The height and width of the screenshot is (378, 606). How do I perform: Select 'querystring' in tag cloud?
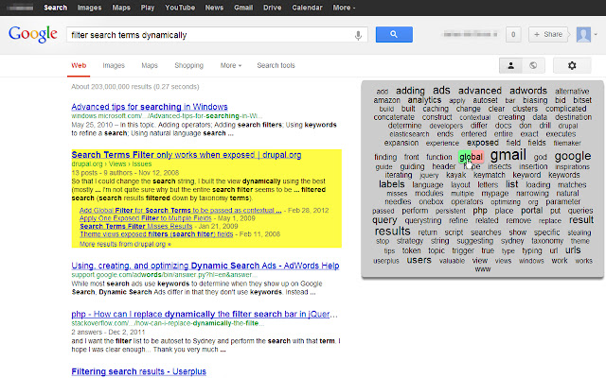423,220
